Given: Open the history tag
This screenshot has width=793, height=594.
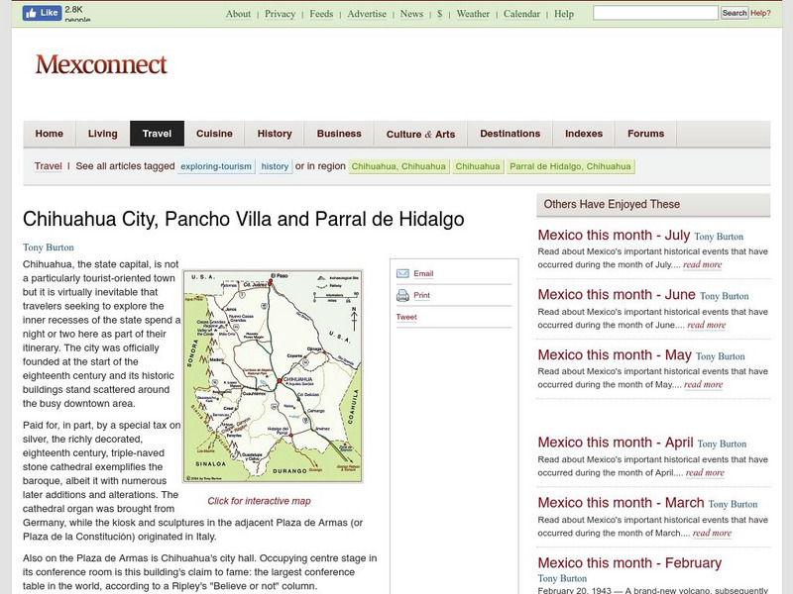Looking at the screenshot, I should [270, 167].
